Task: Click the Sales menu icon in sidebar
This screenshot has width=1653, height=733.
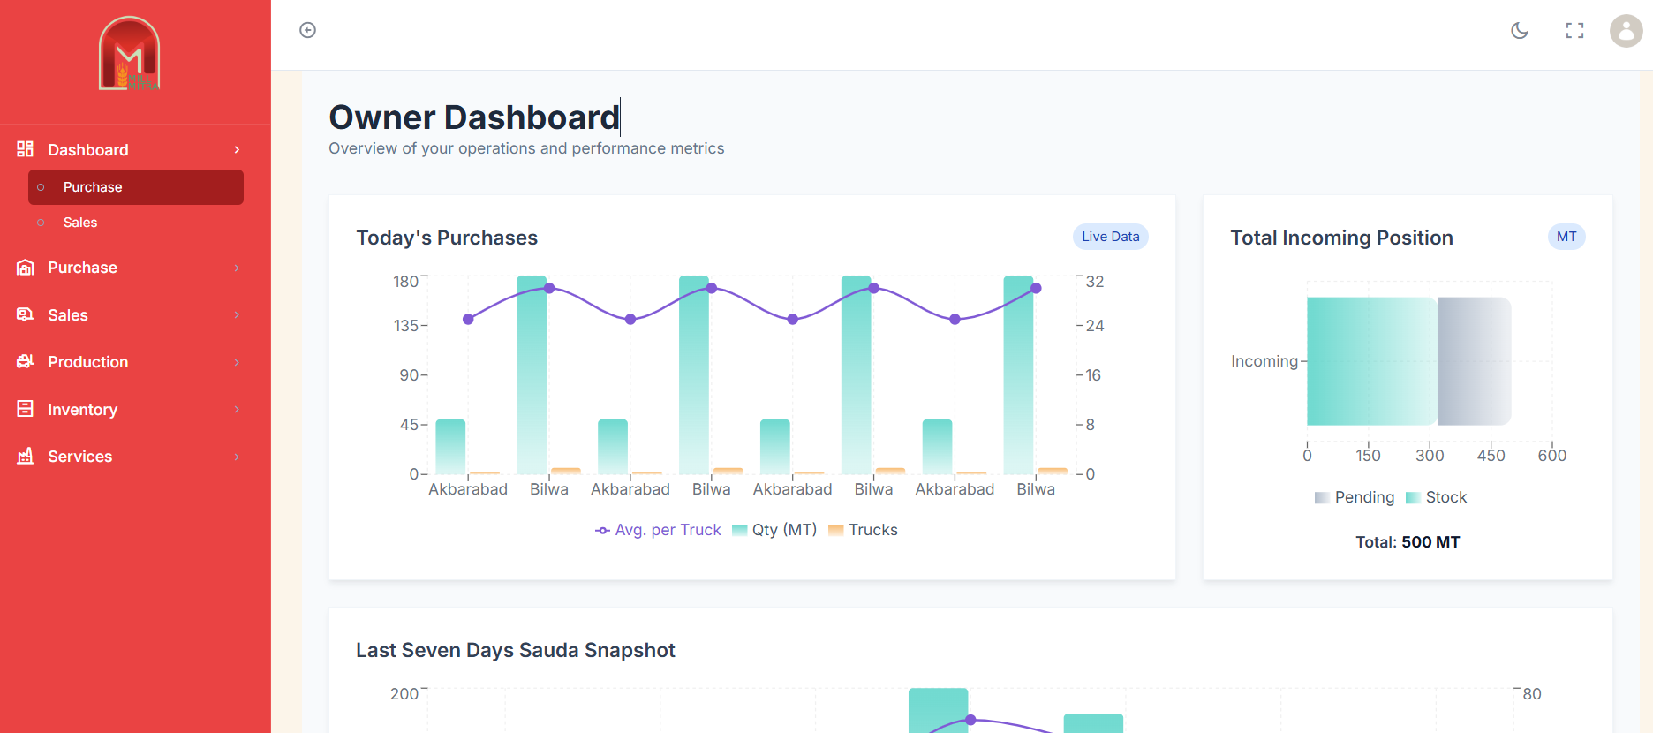Action: click(26, 314)
